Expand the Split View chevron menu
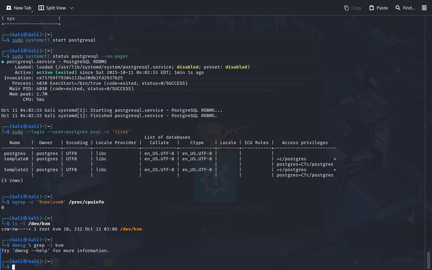The height and width of the screenshot is (270, 432). point(72,8)
